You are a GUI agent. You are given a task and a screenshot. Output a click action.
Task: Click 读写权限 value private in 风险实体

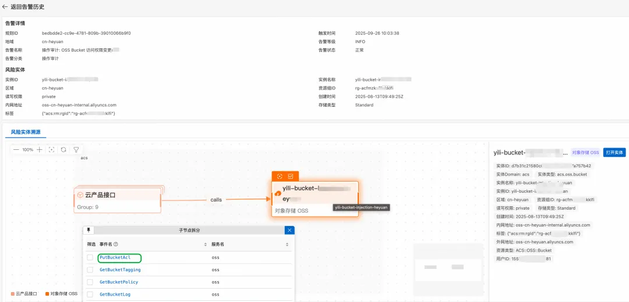(x=48, y=96)
